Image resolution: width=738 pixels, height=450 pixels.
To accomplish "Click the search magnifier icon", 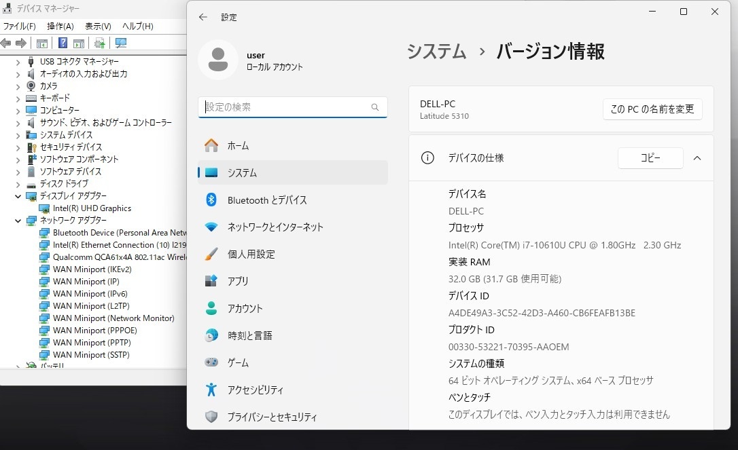I will 375,107.
